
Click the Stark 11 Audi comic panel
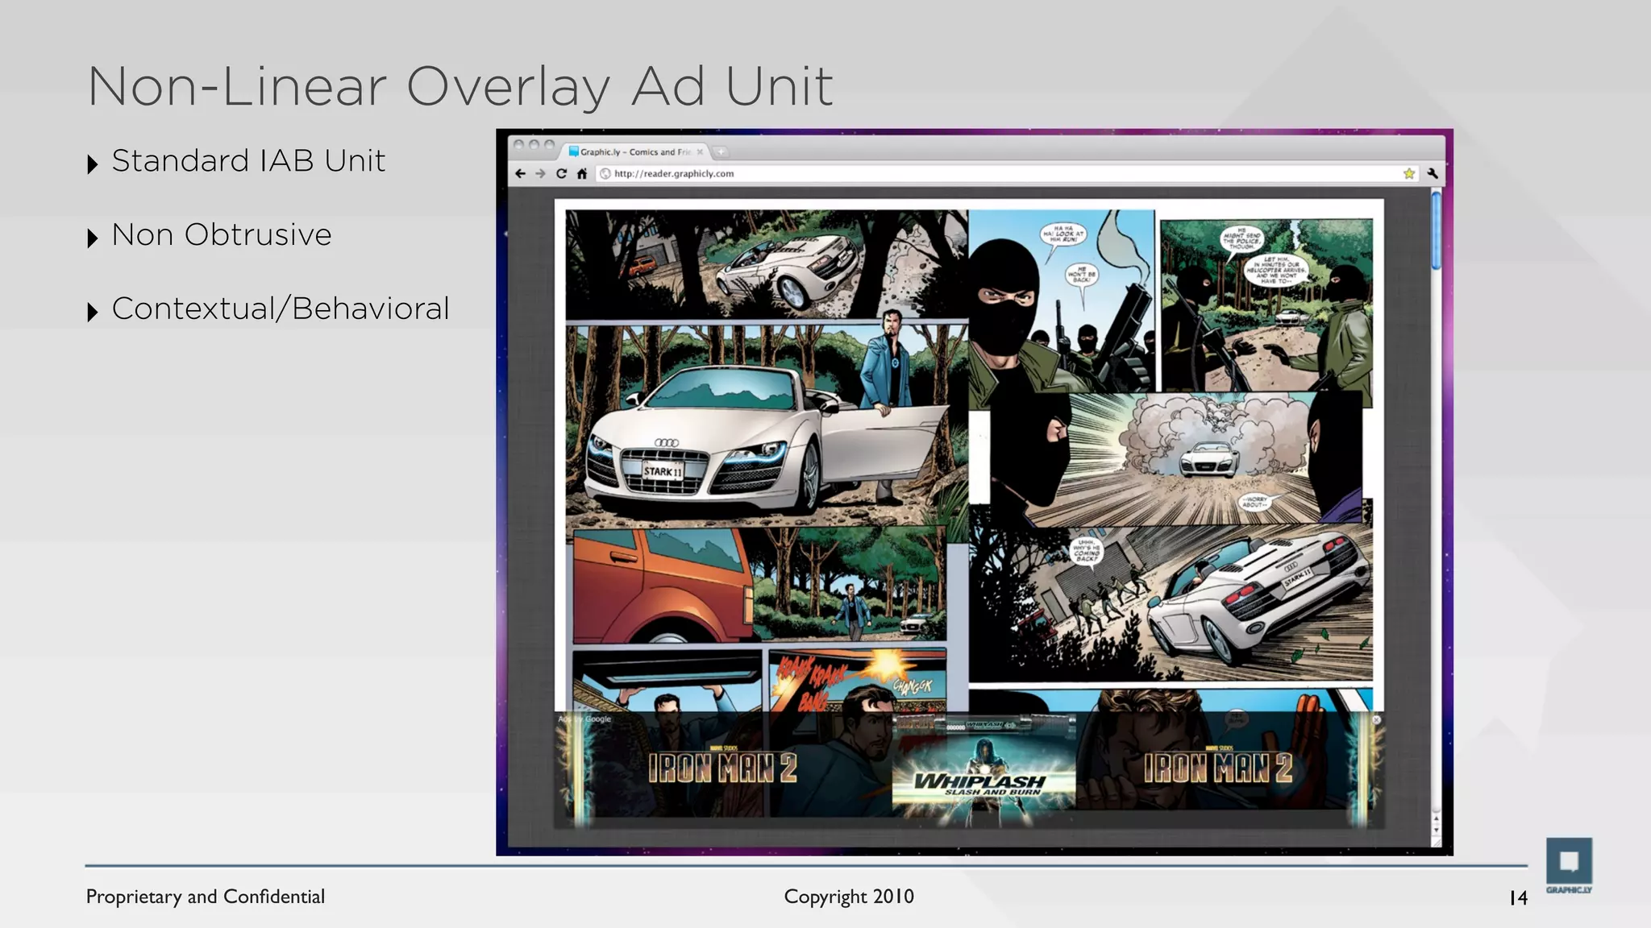point(766,425)
